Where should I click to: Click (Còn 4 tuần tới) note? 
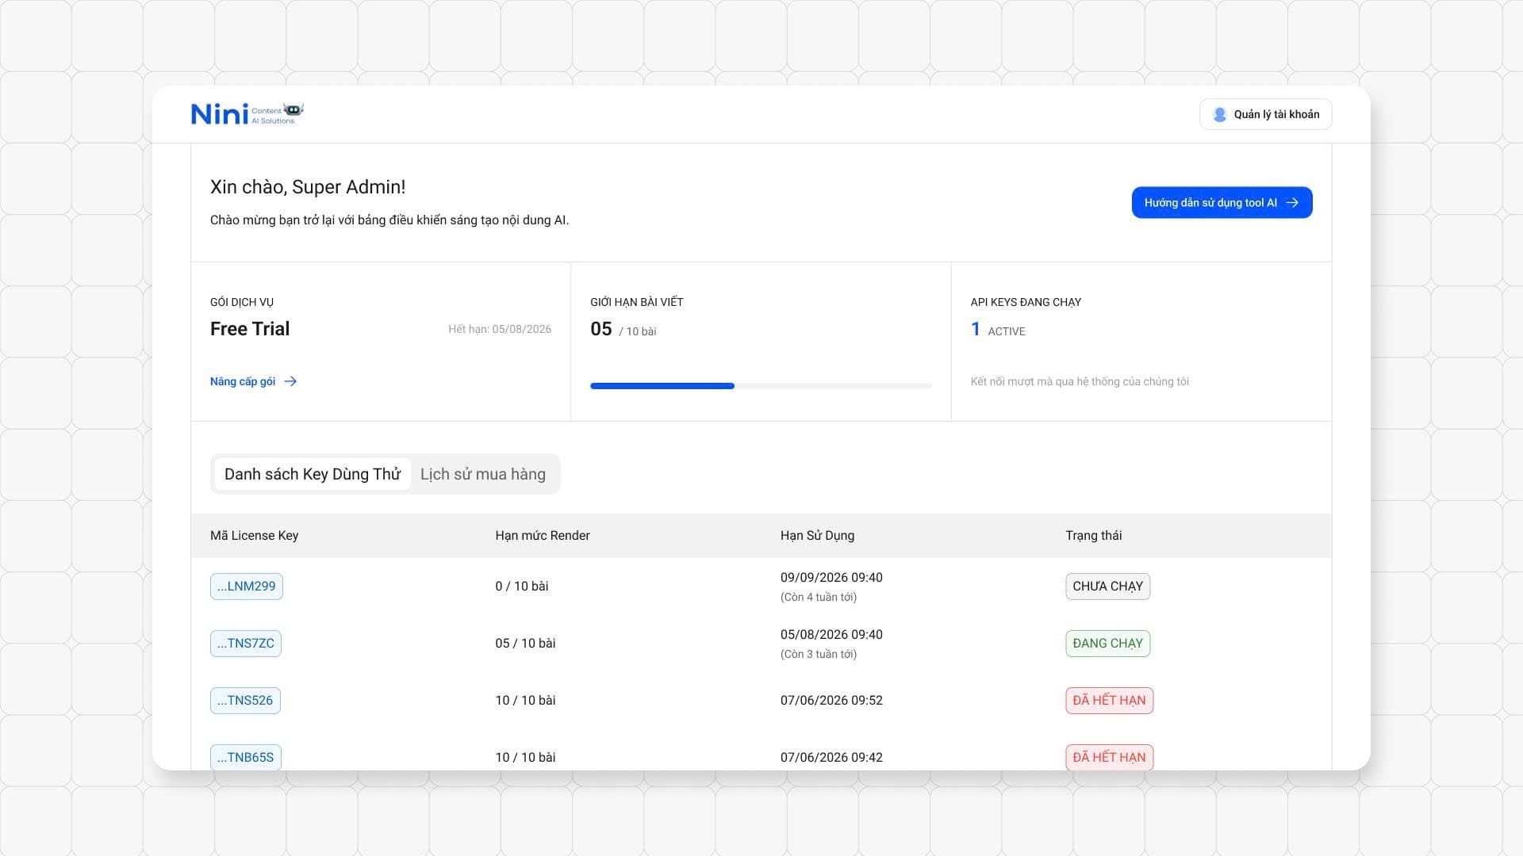pyautogui.click(x=819, y=598)
